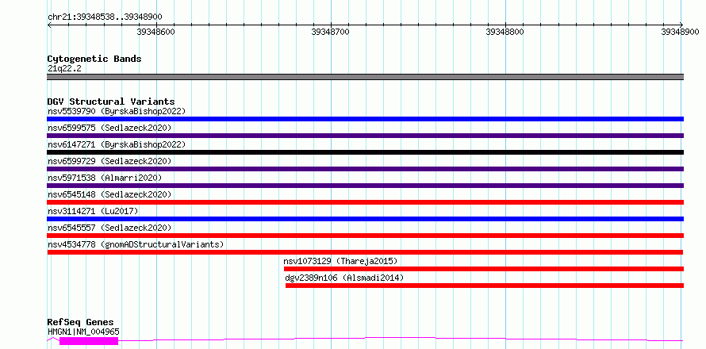706x349 pixels.
Task: Click the DGV Structural Variants track title
Action: pos(111,102)
